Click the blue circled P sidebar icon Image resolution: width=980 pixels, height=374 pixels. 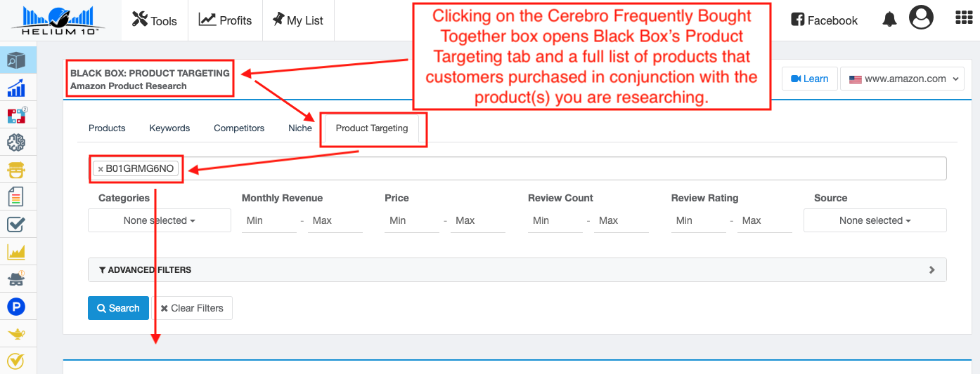[16, 307]
